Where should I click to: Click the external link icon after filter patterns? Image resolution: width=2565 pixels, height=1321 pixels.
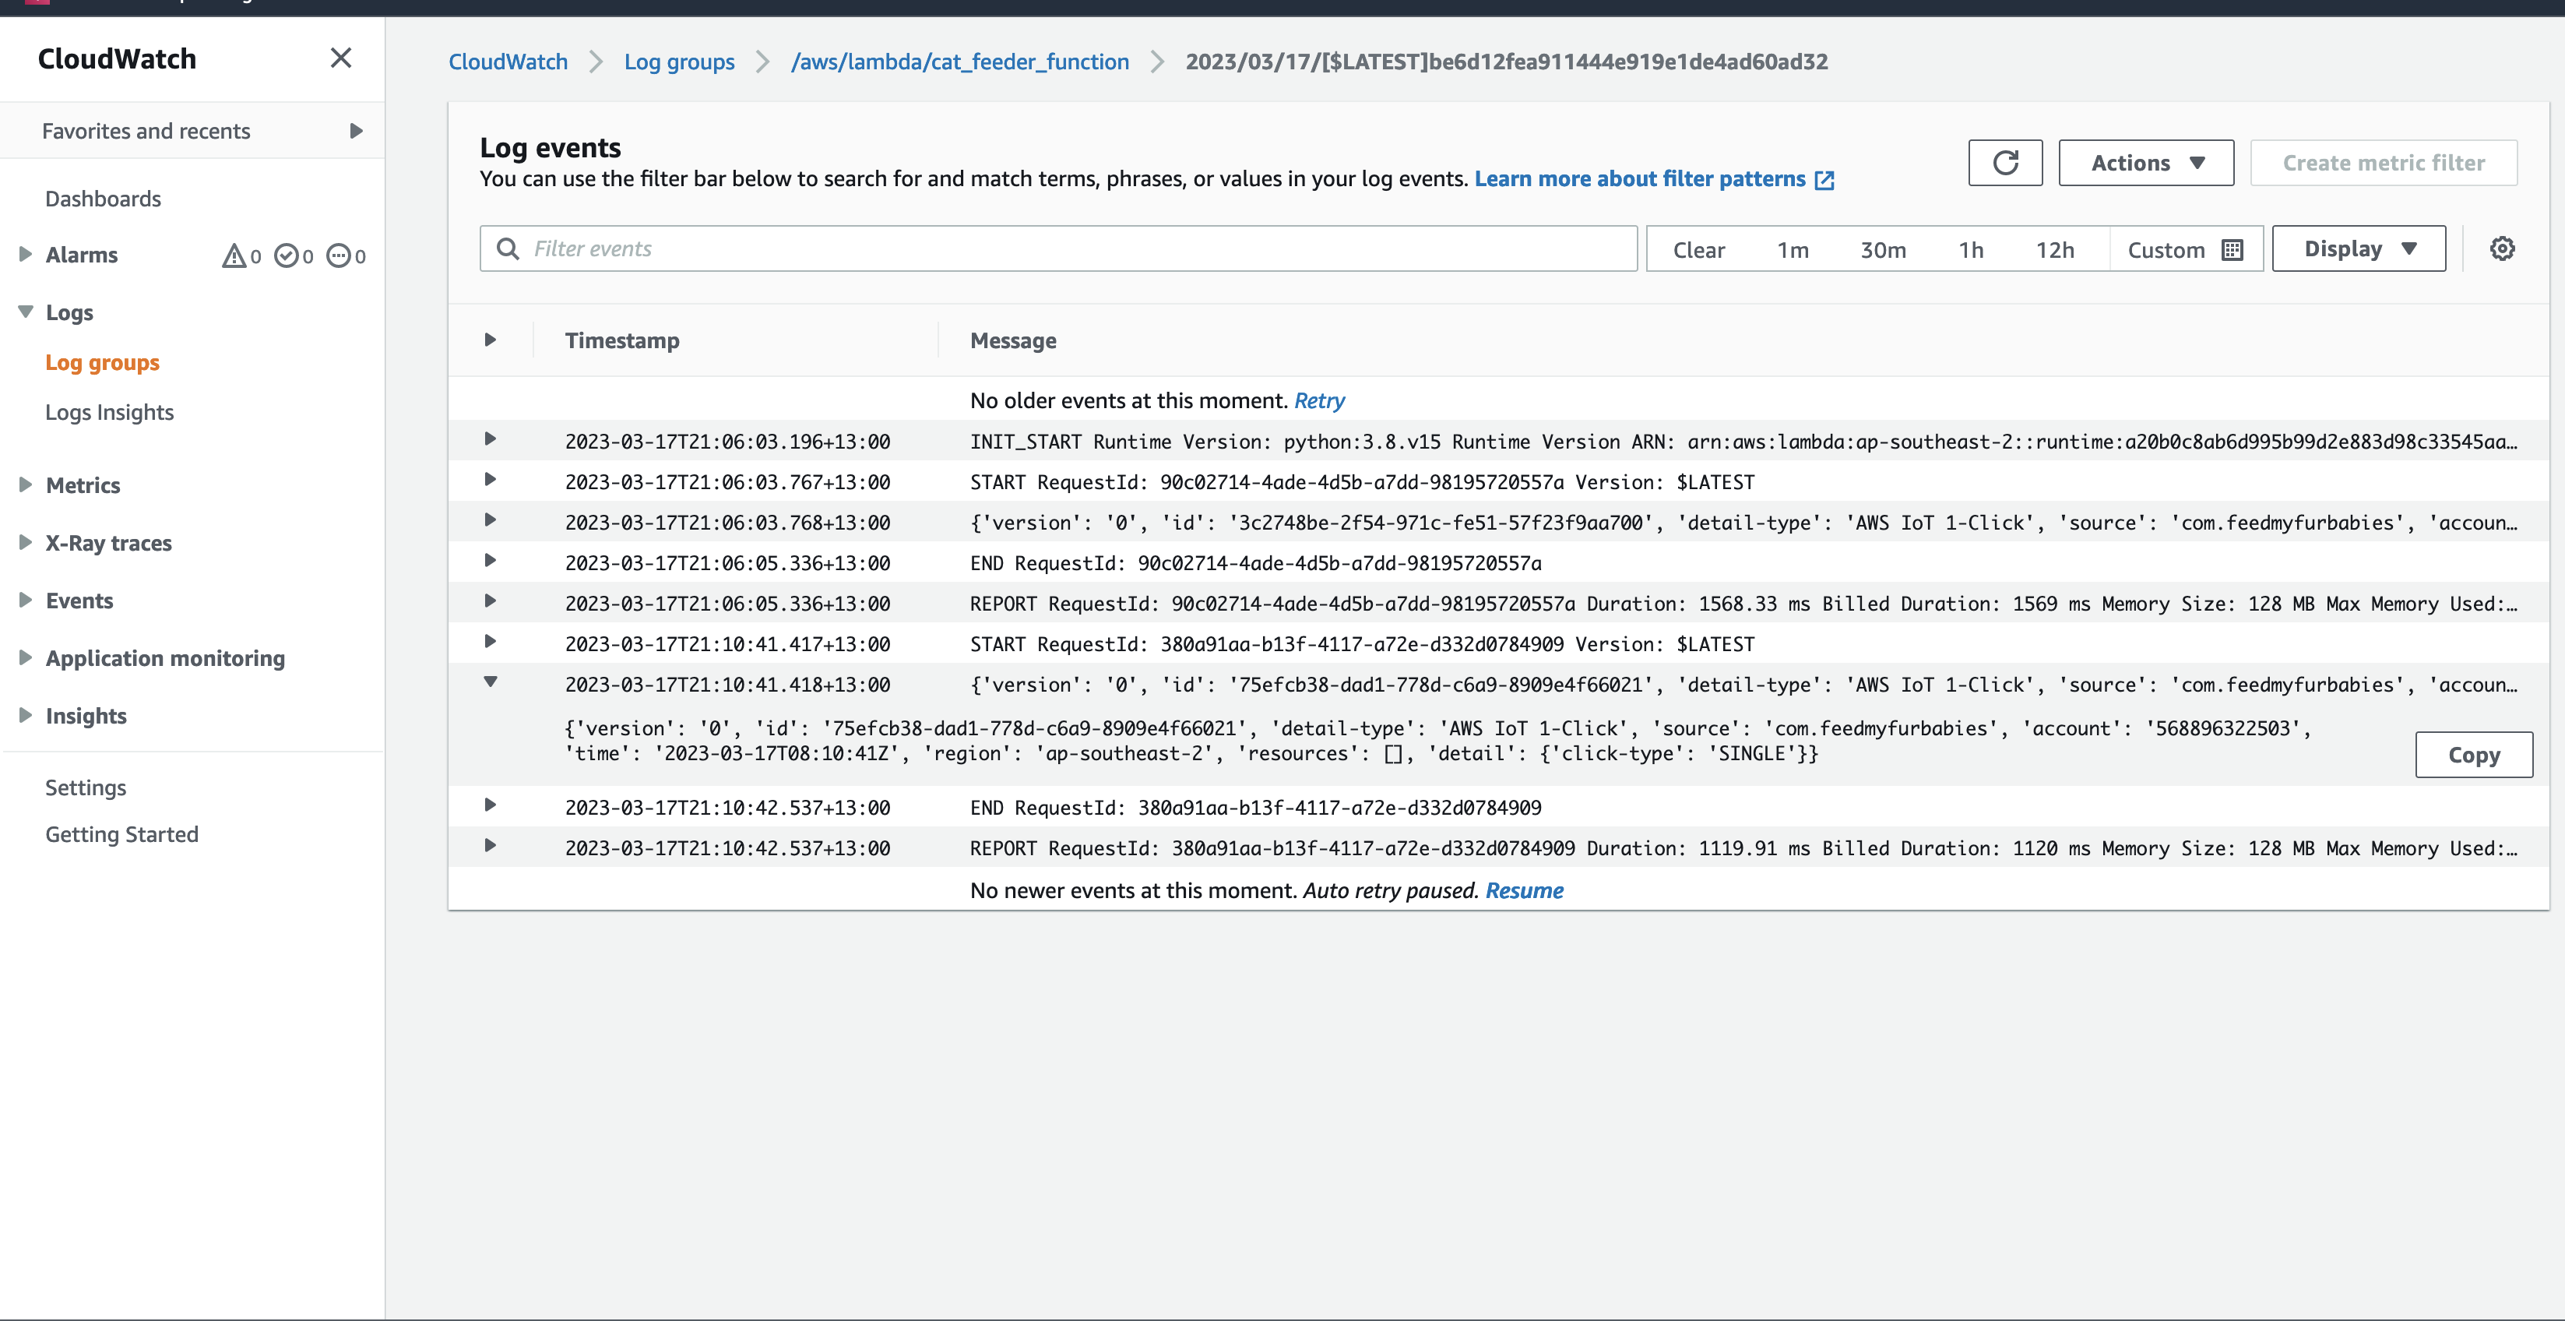pyautogui.click(x=1824, y=181)
